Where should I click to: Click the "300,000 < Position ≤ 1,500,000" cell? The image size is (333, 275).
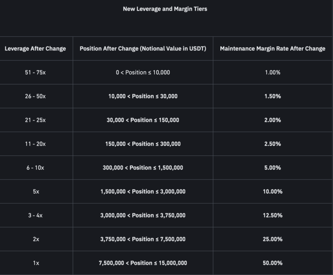143,168
